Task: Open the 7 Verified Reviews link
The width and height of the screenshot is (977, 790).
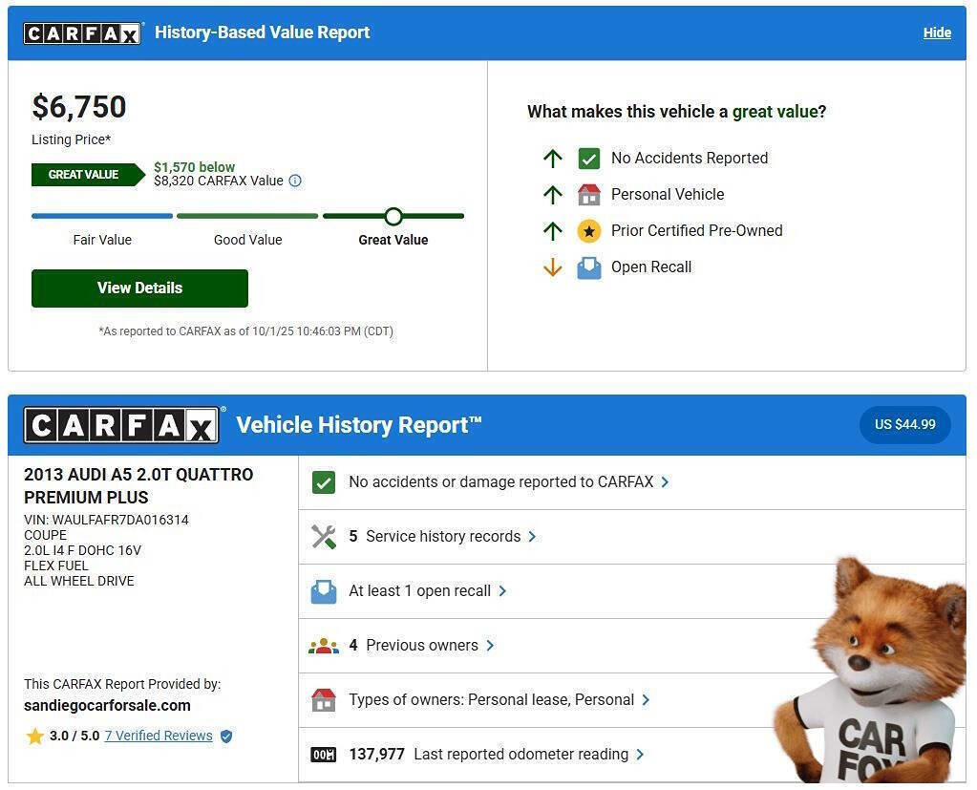Action: coord(159,736)
